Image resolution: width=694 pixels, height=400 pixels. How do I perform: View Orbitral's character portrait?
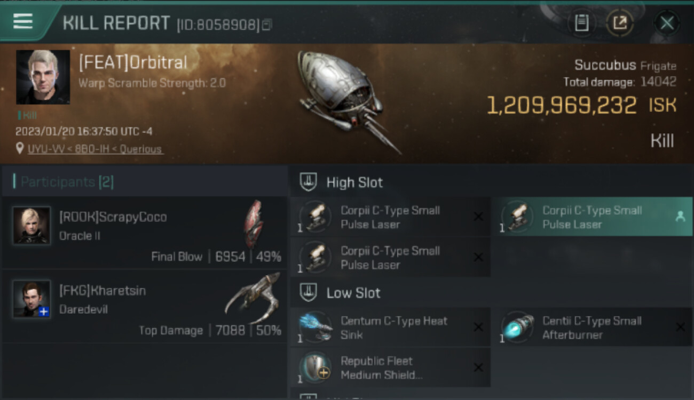43,77
